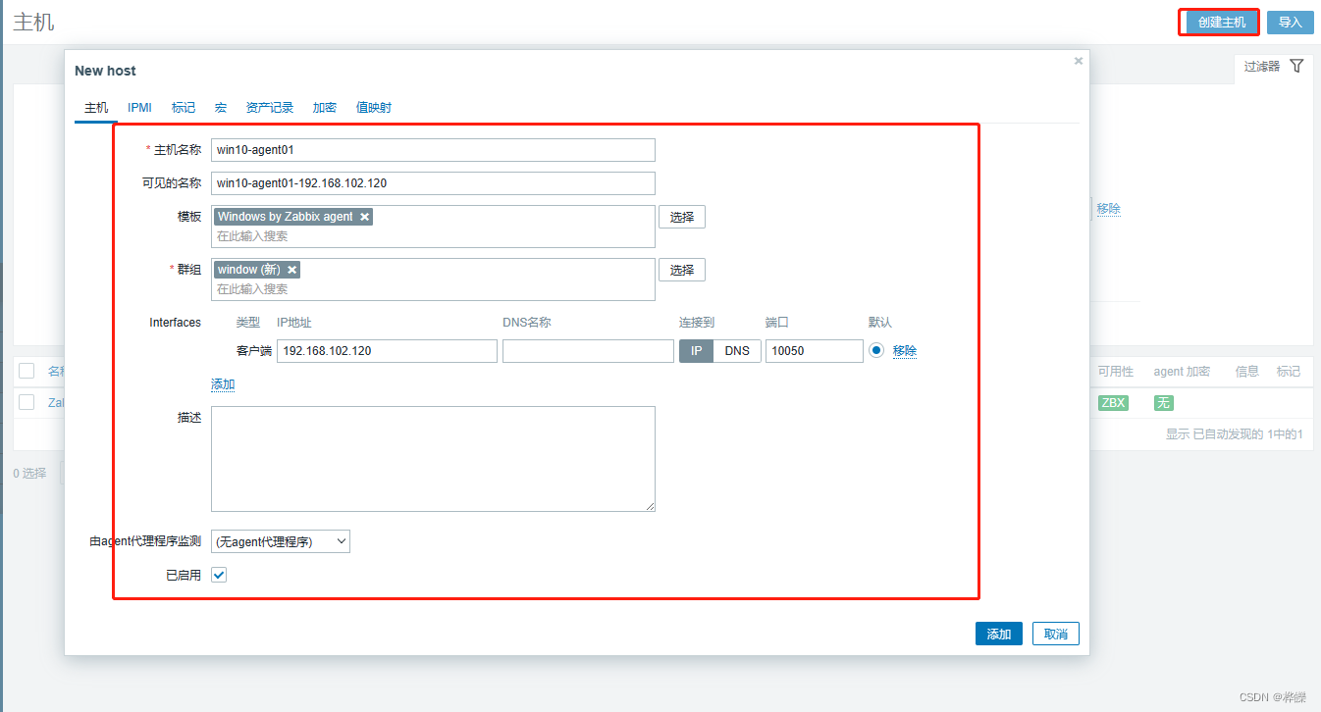
Task: Click the 取消 button
Action: click(x=1056, y=634)
